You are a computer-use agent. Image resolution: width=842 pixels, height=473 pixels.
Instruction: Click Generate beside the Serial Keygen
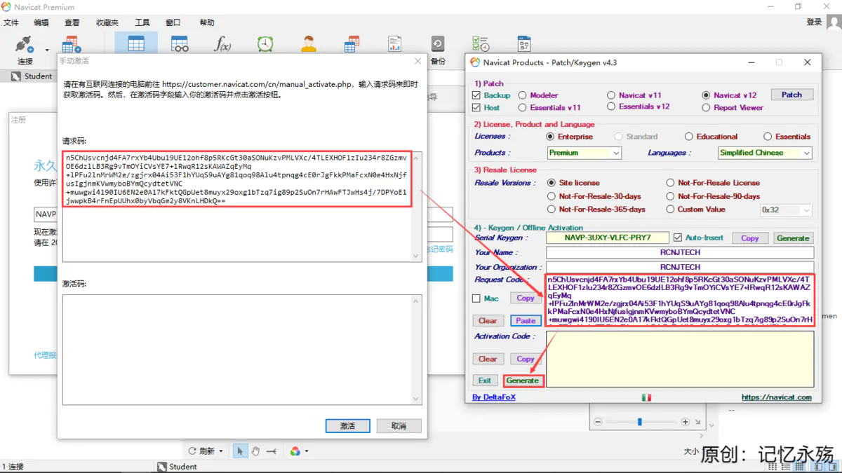coord(793,238)
